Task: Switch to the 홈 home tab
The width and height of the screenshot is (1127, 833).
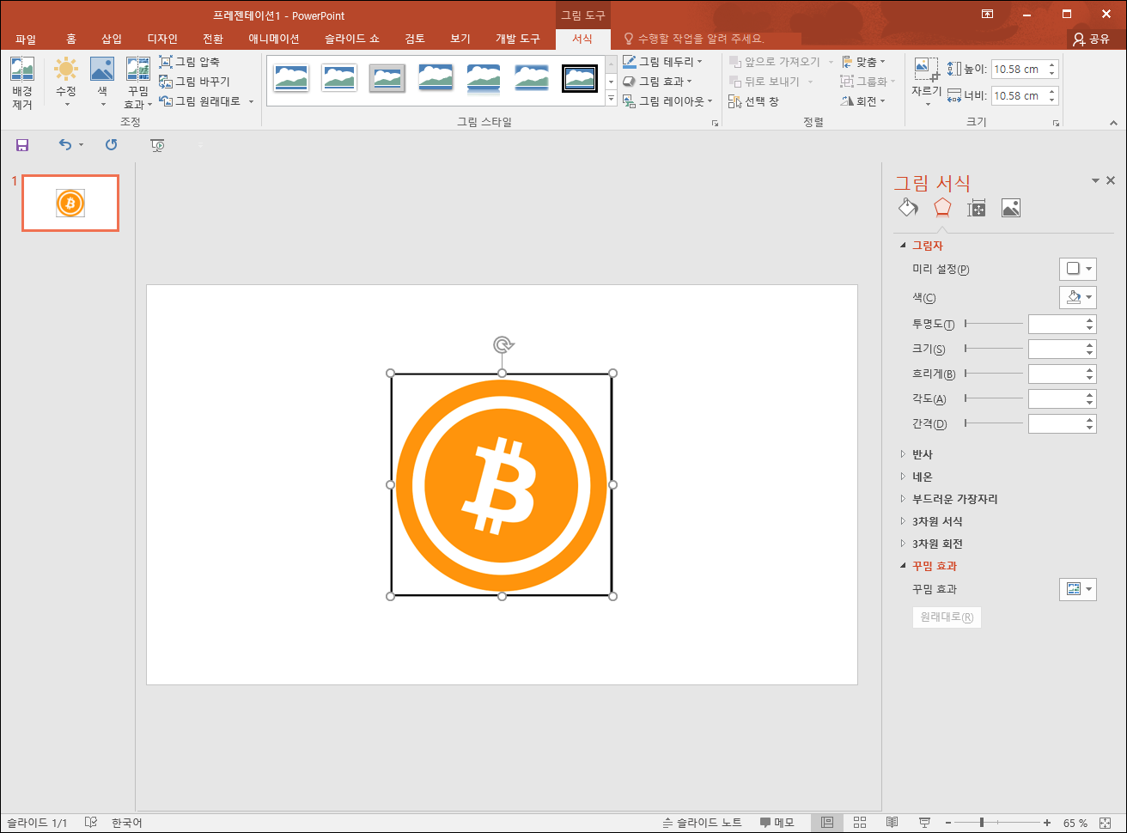Action: (71, 39)
